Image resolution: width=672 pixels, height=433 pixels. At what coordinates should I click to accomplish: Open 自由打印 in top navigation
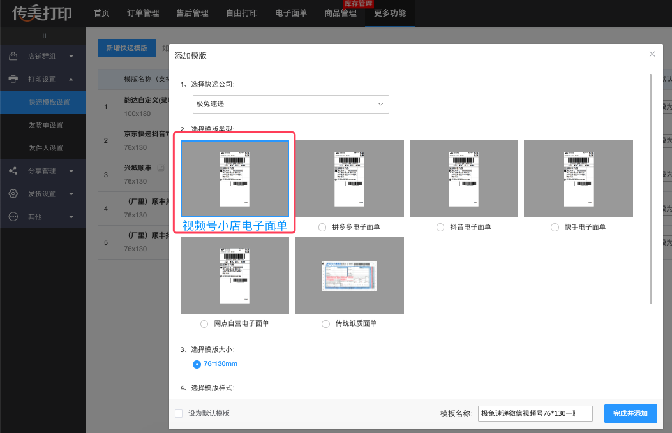pos(242,13)
